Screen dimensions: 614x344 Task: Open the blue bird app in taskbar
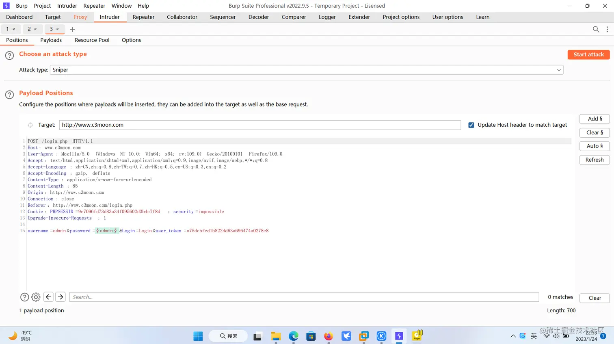(346, 336)
